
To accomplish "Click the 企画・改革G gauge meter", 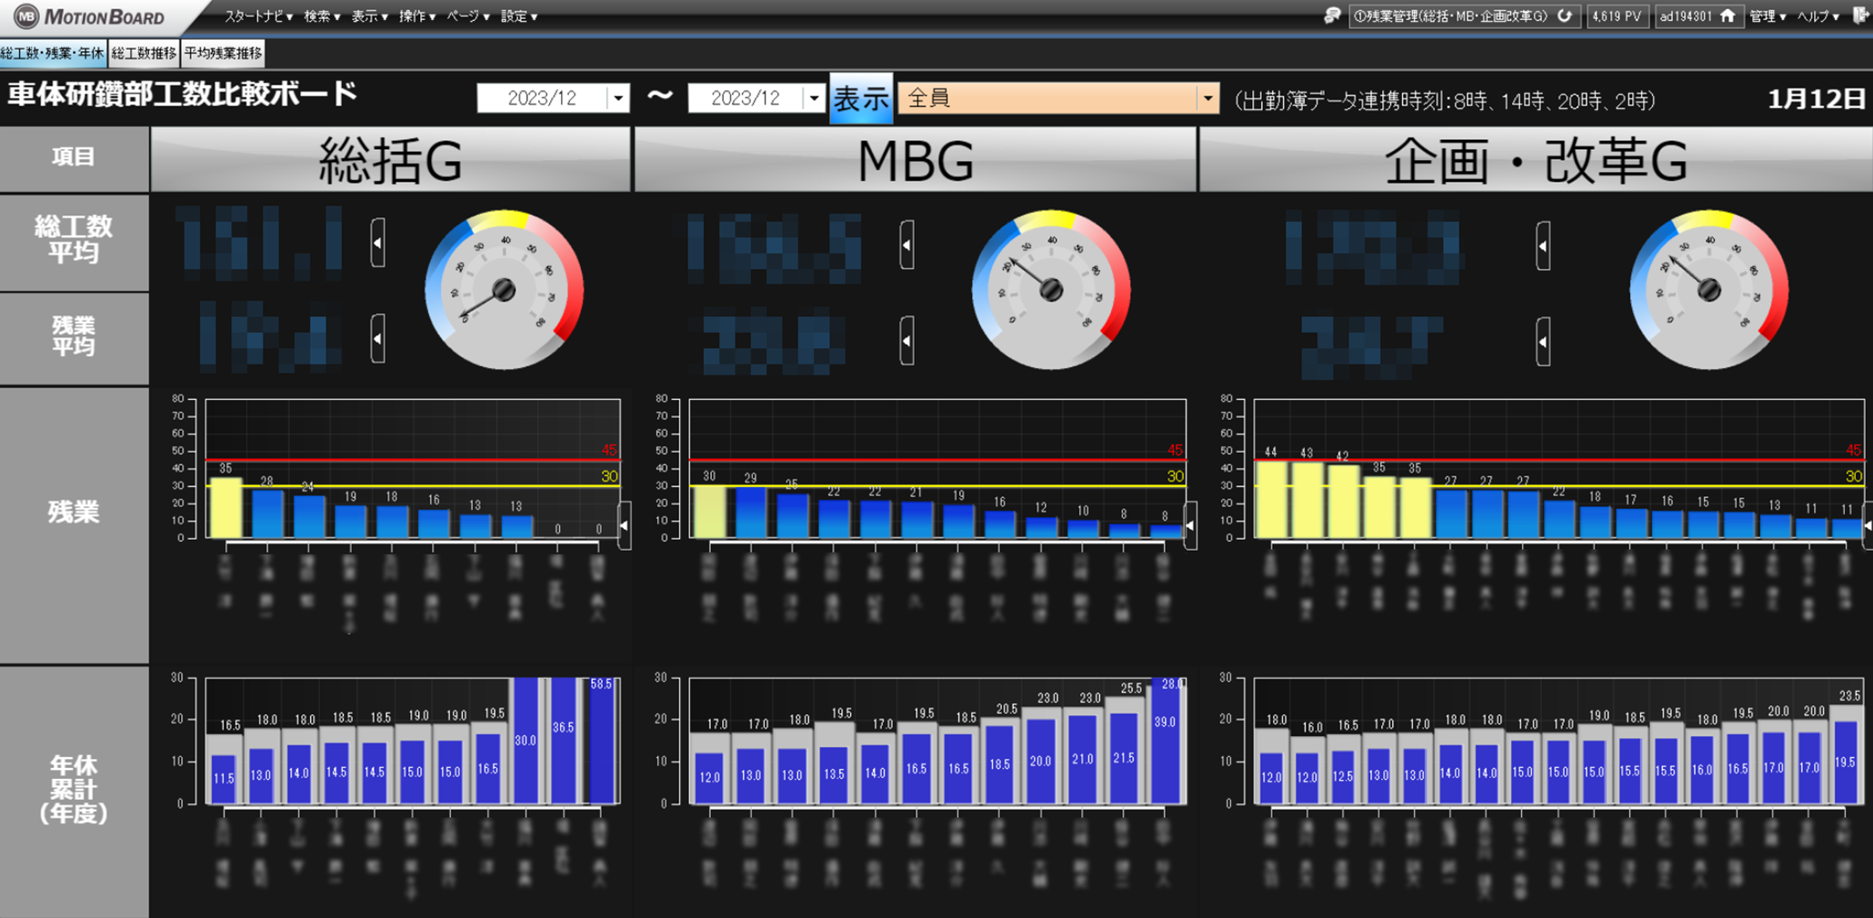I will pos(1709,290).
